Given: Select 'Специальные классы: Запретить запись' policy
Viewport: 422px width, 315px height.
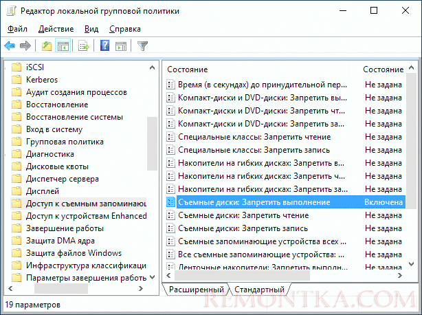Looking at the screenshot, I should pyautogui.click(x=254, y=150).
